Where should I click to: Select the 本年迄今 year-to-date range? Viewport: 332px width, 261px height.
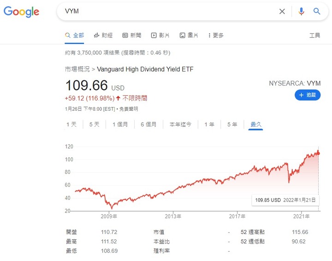(180, 125)
